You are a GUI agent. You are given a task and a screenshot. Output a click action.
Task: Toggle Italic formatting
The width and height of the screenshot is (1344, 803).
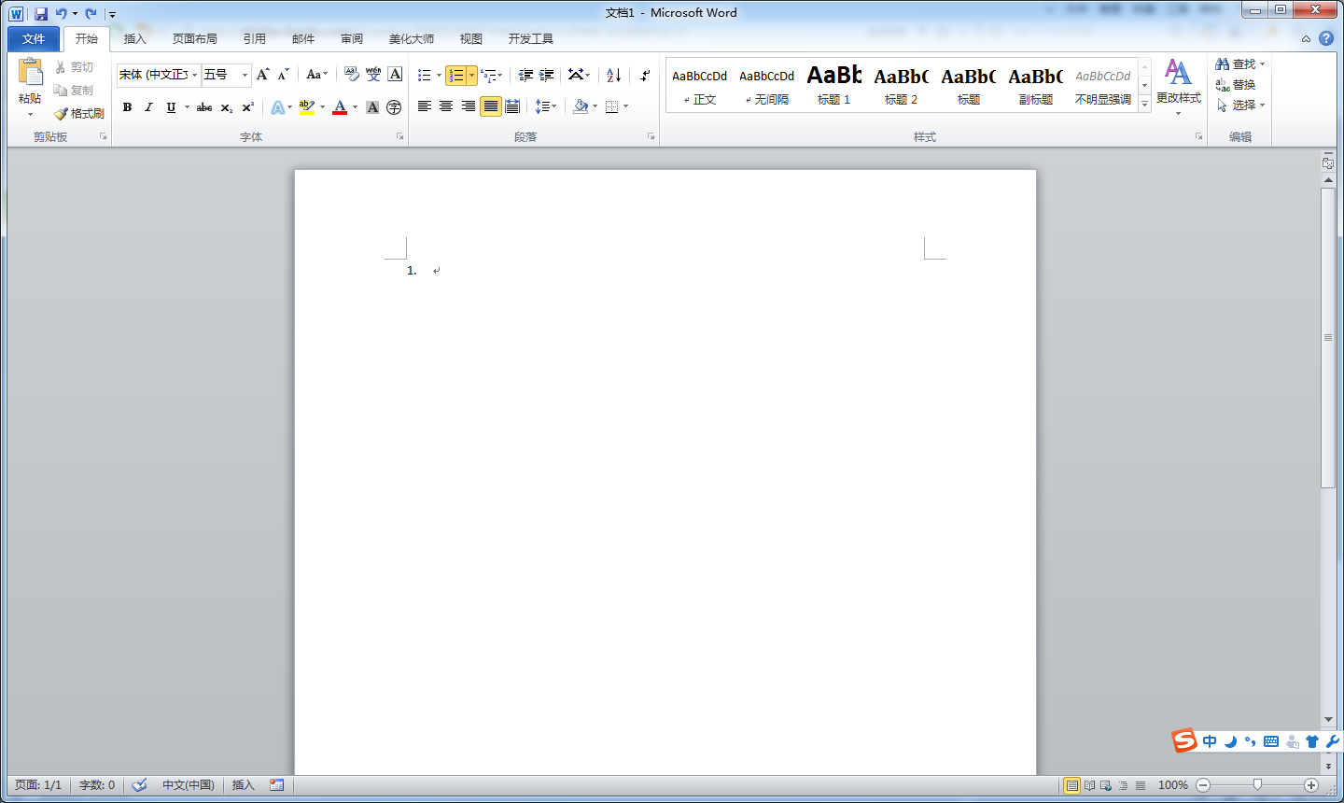coord(148,107)
